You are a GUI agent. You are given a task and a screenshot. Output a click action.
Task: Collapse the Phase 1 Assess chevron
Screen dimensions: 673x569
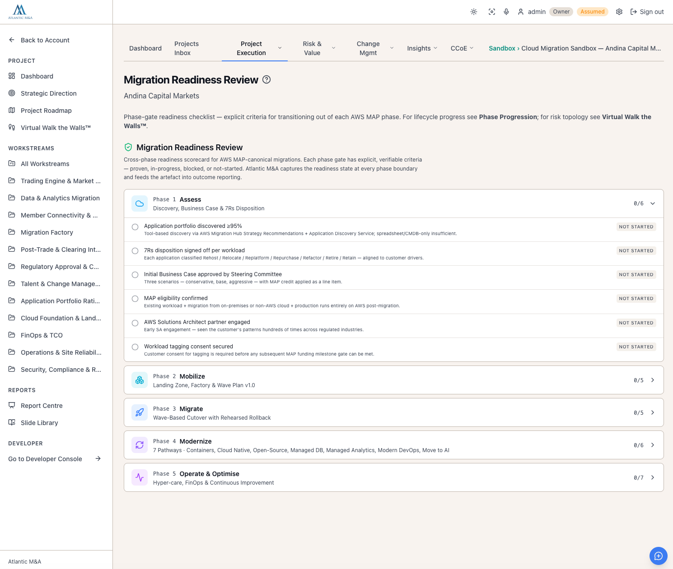(653, 204)
